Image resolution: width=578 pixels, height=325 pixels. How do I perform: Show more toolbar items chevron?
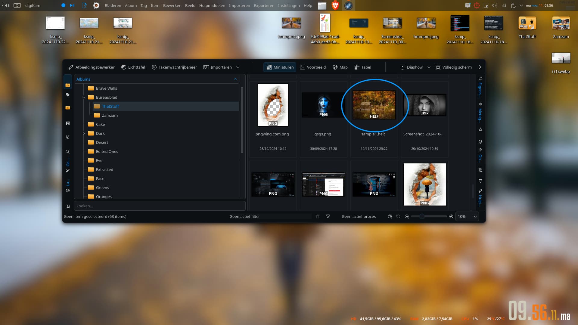[x=480, y=67]
